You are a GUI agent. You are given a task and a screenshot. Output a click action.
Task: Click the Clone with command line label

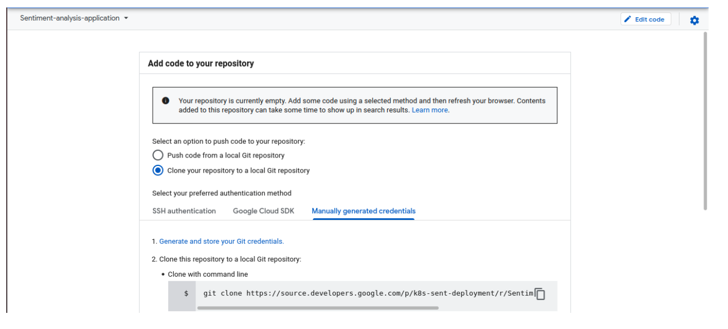click(x=208, y=274)
